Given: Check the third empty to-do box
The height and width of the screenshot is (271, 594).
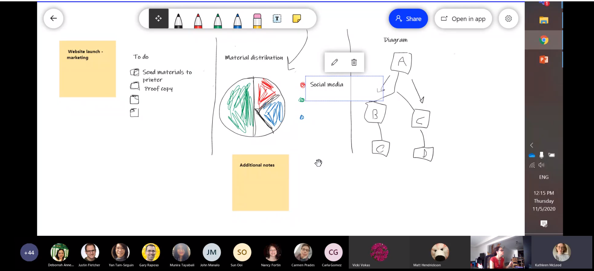Looking at the screenshot, I should click(x=134, y=99).
